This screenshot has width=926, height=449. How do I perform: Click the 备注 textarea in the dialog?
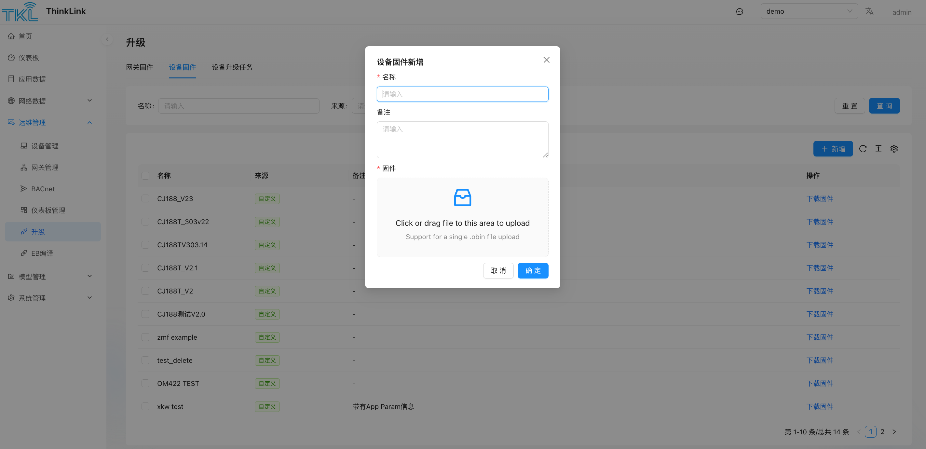pyautogui.click(x=462, y=140)
